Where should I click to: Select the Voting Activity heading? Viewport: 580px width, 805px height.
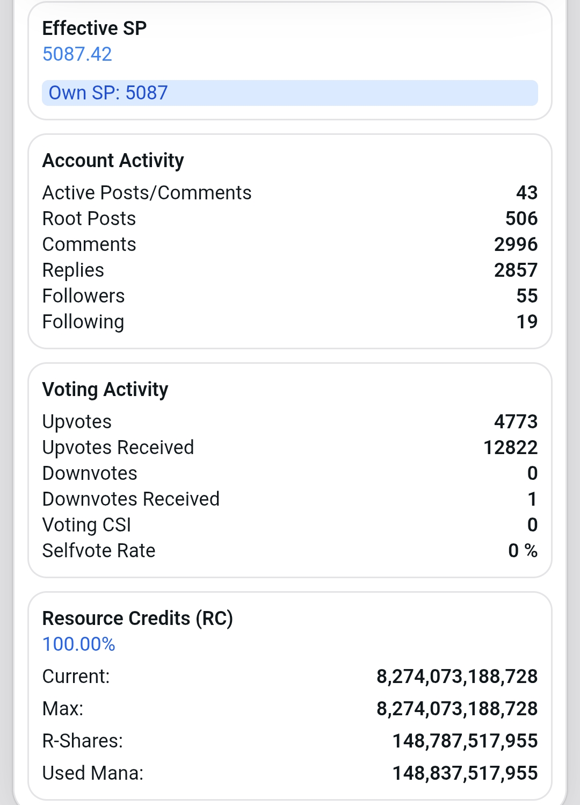click(x=105, y=390)
